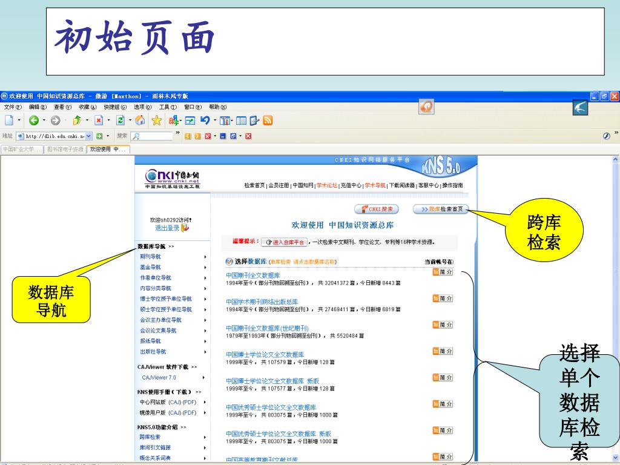Click the blue restore-page icon in address row
The height and width of the screenshot is (465, 620).
[x=233, y=136]
